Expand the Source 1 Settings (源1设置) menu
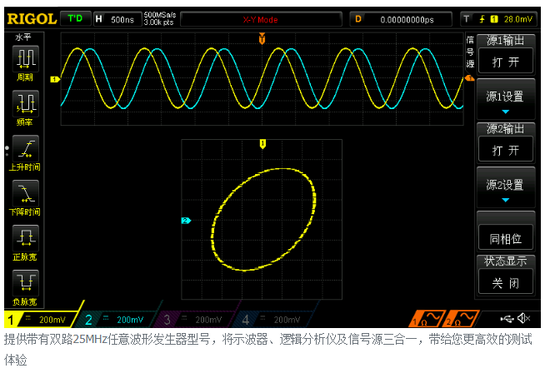This screenshot has height=378, width=545. coord(506,100)
